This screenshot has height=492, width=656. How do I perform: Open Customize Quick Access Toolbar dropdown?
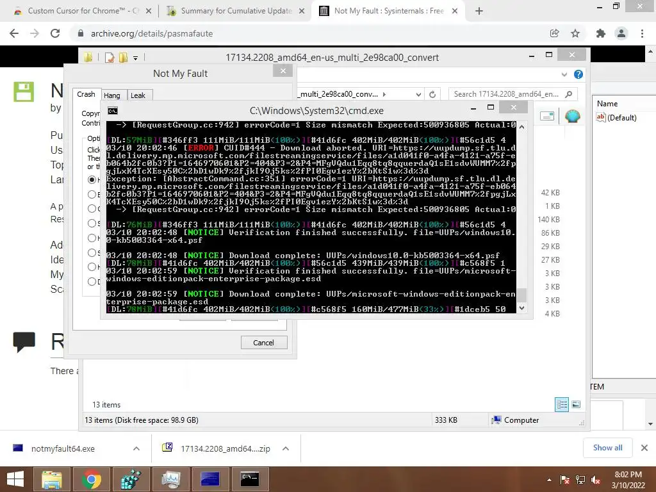coord(136,58)
